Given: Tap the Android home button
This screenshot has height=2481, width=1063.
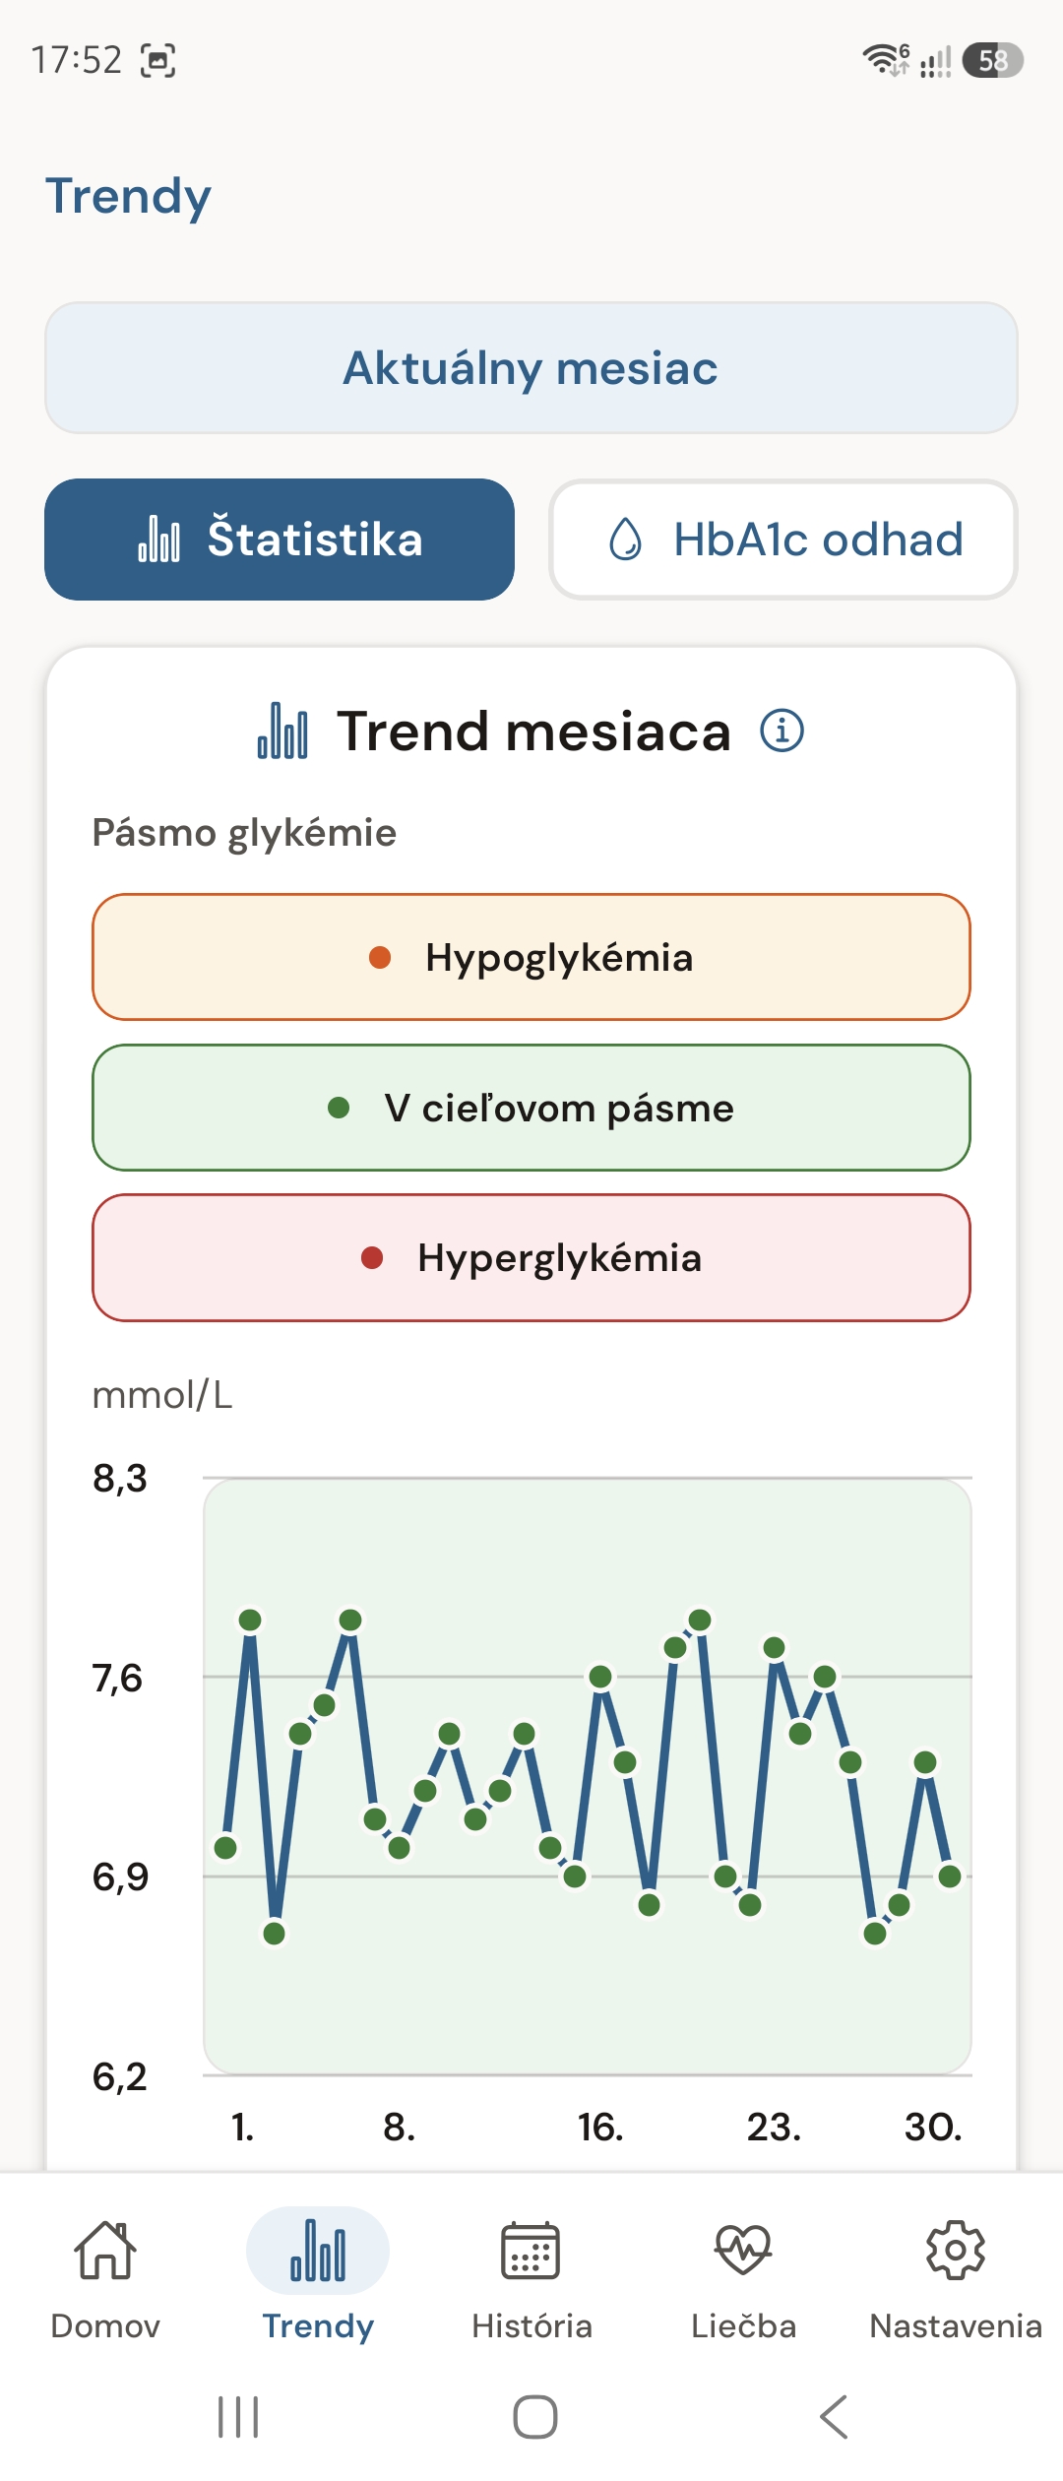Looking at the screenshot, I should [x=535, y=2417].
